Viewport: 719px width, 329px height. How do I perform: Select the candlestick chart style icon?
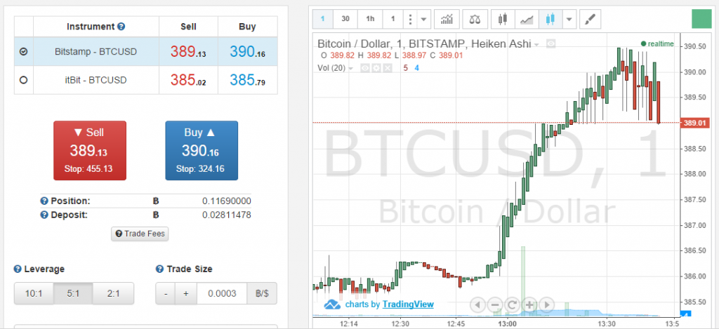click(x=502, y=18)
